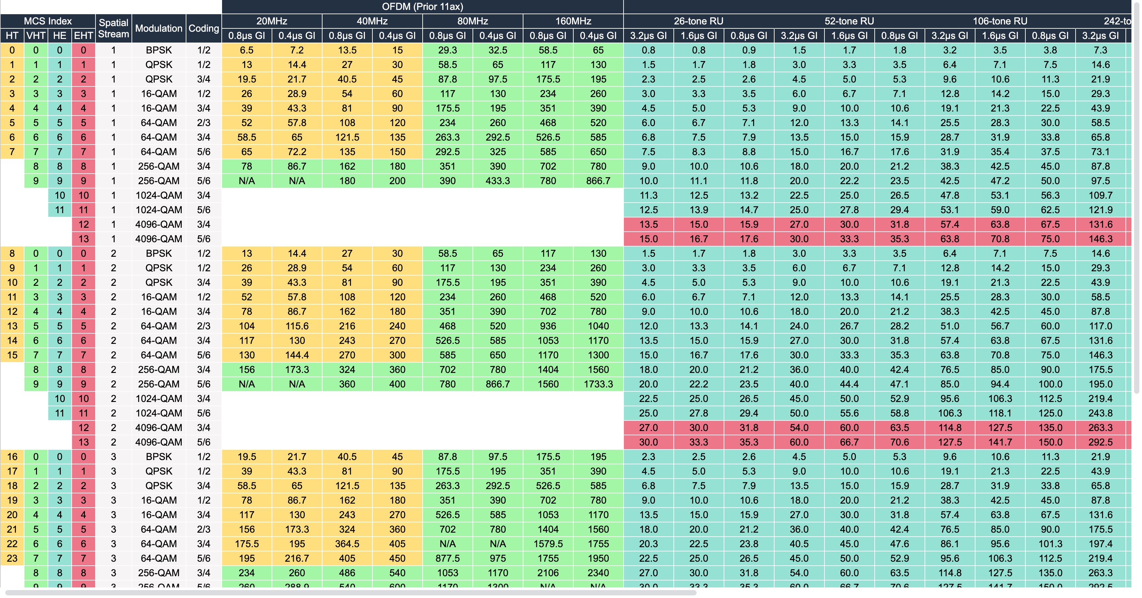
Task: Select the MCS Index header cell
Action: pyautogui.click(x=48, y=21)
